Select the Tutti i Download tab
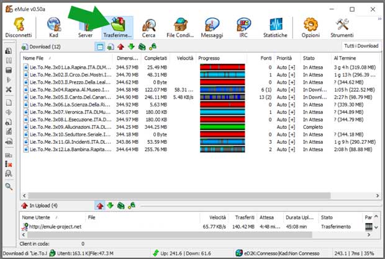This screenshot has width=385, height=259. (361, 46)
